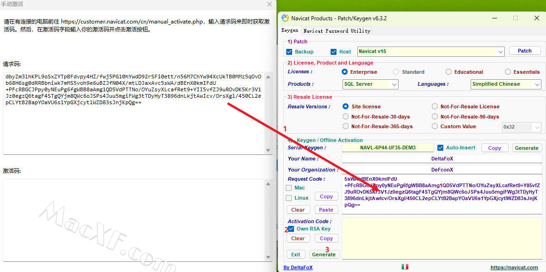Open the Languages dropdown showing Simplified Chinese
The height and width of the screenshot is (272, 546).
click(537, 84)
